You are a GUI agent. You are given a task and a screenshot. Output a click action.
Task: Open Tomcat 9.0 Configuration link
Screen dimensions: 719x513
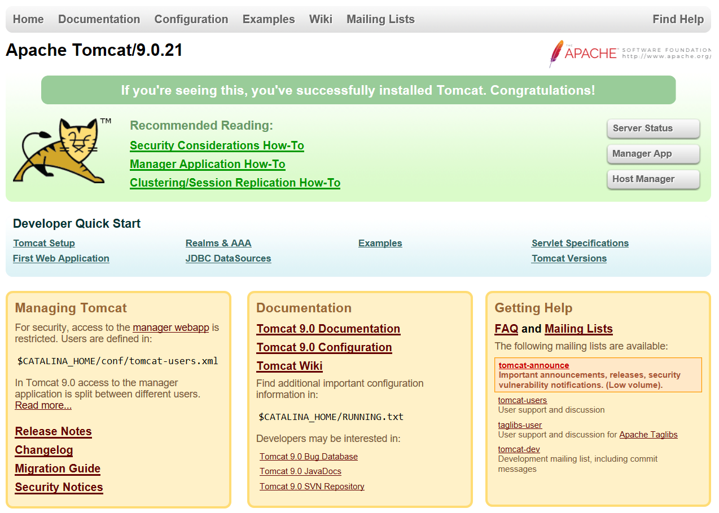tap(324, 347)
